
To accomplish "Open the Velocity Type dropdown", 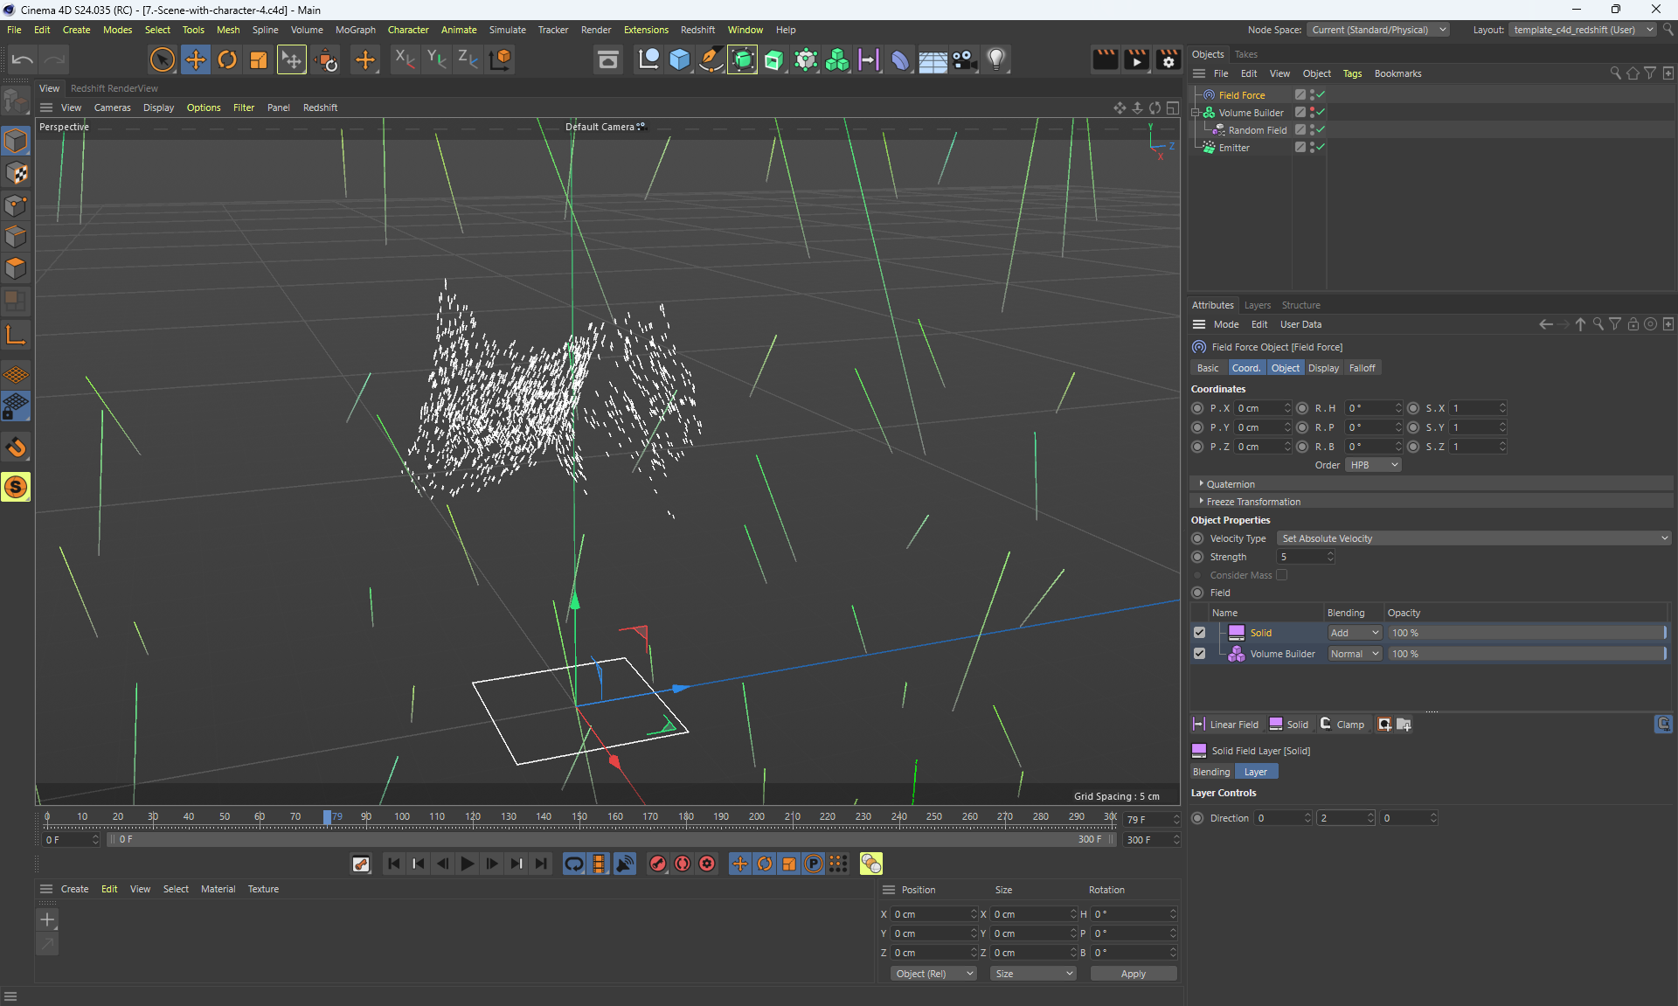I will coord(1473,538).
